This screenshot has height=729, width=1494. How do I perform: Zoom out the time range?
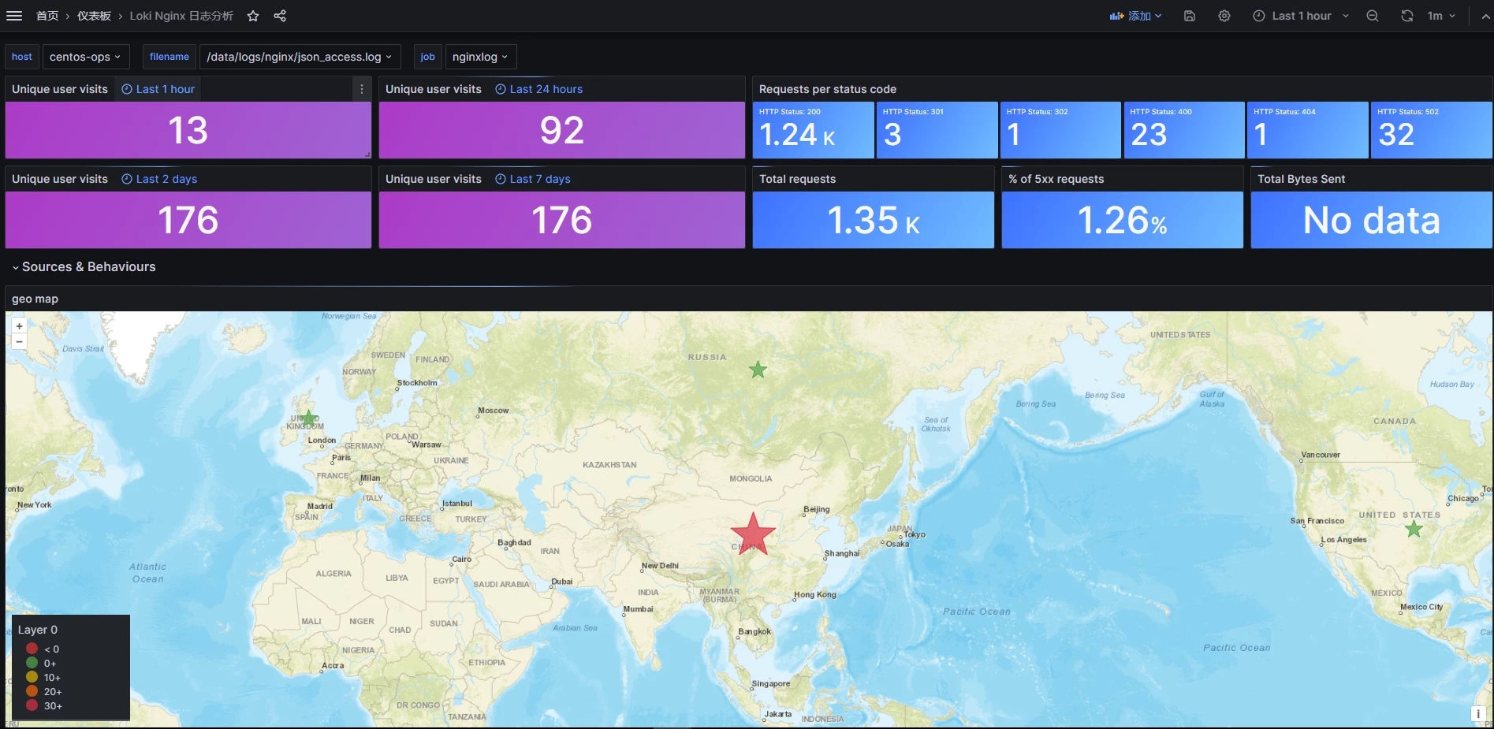click(x=1373, y=16)
